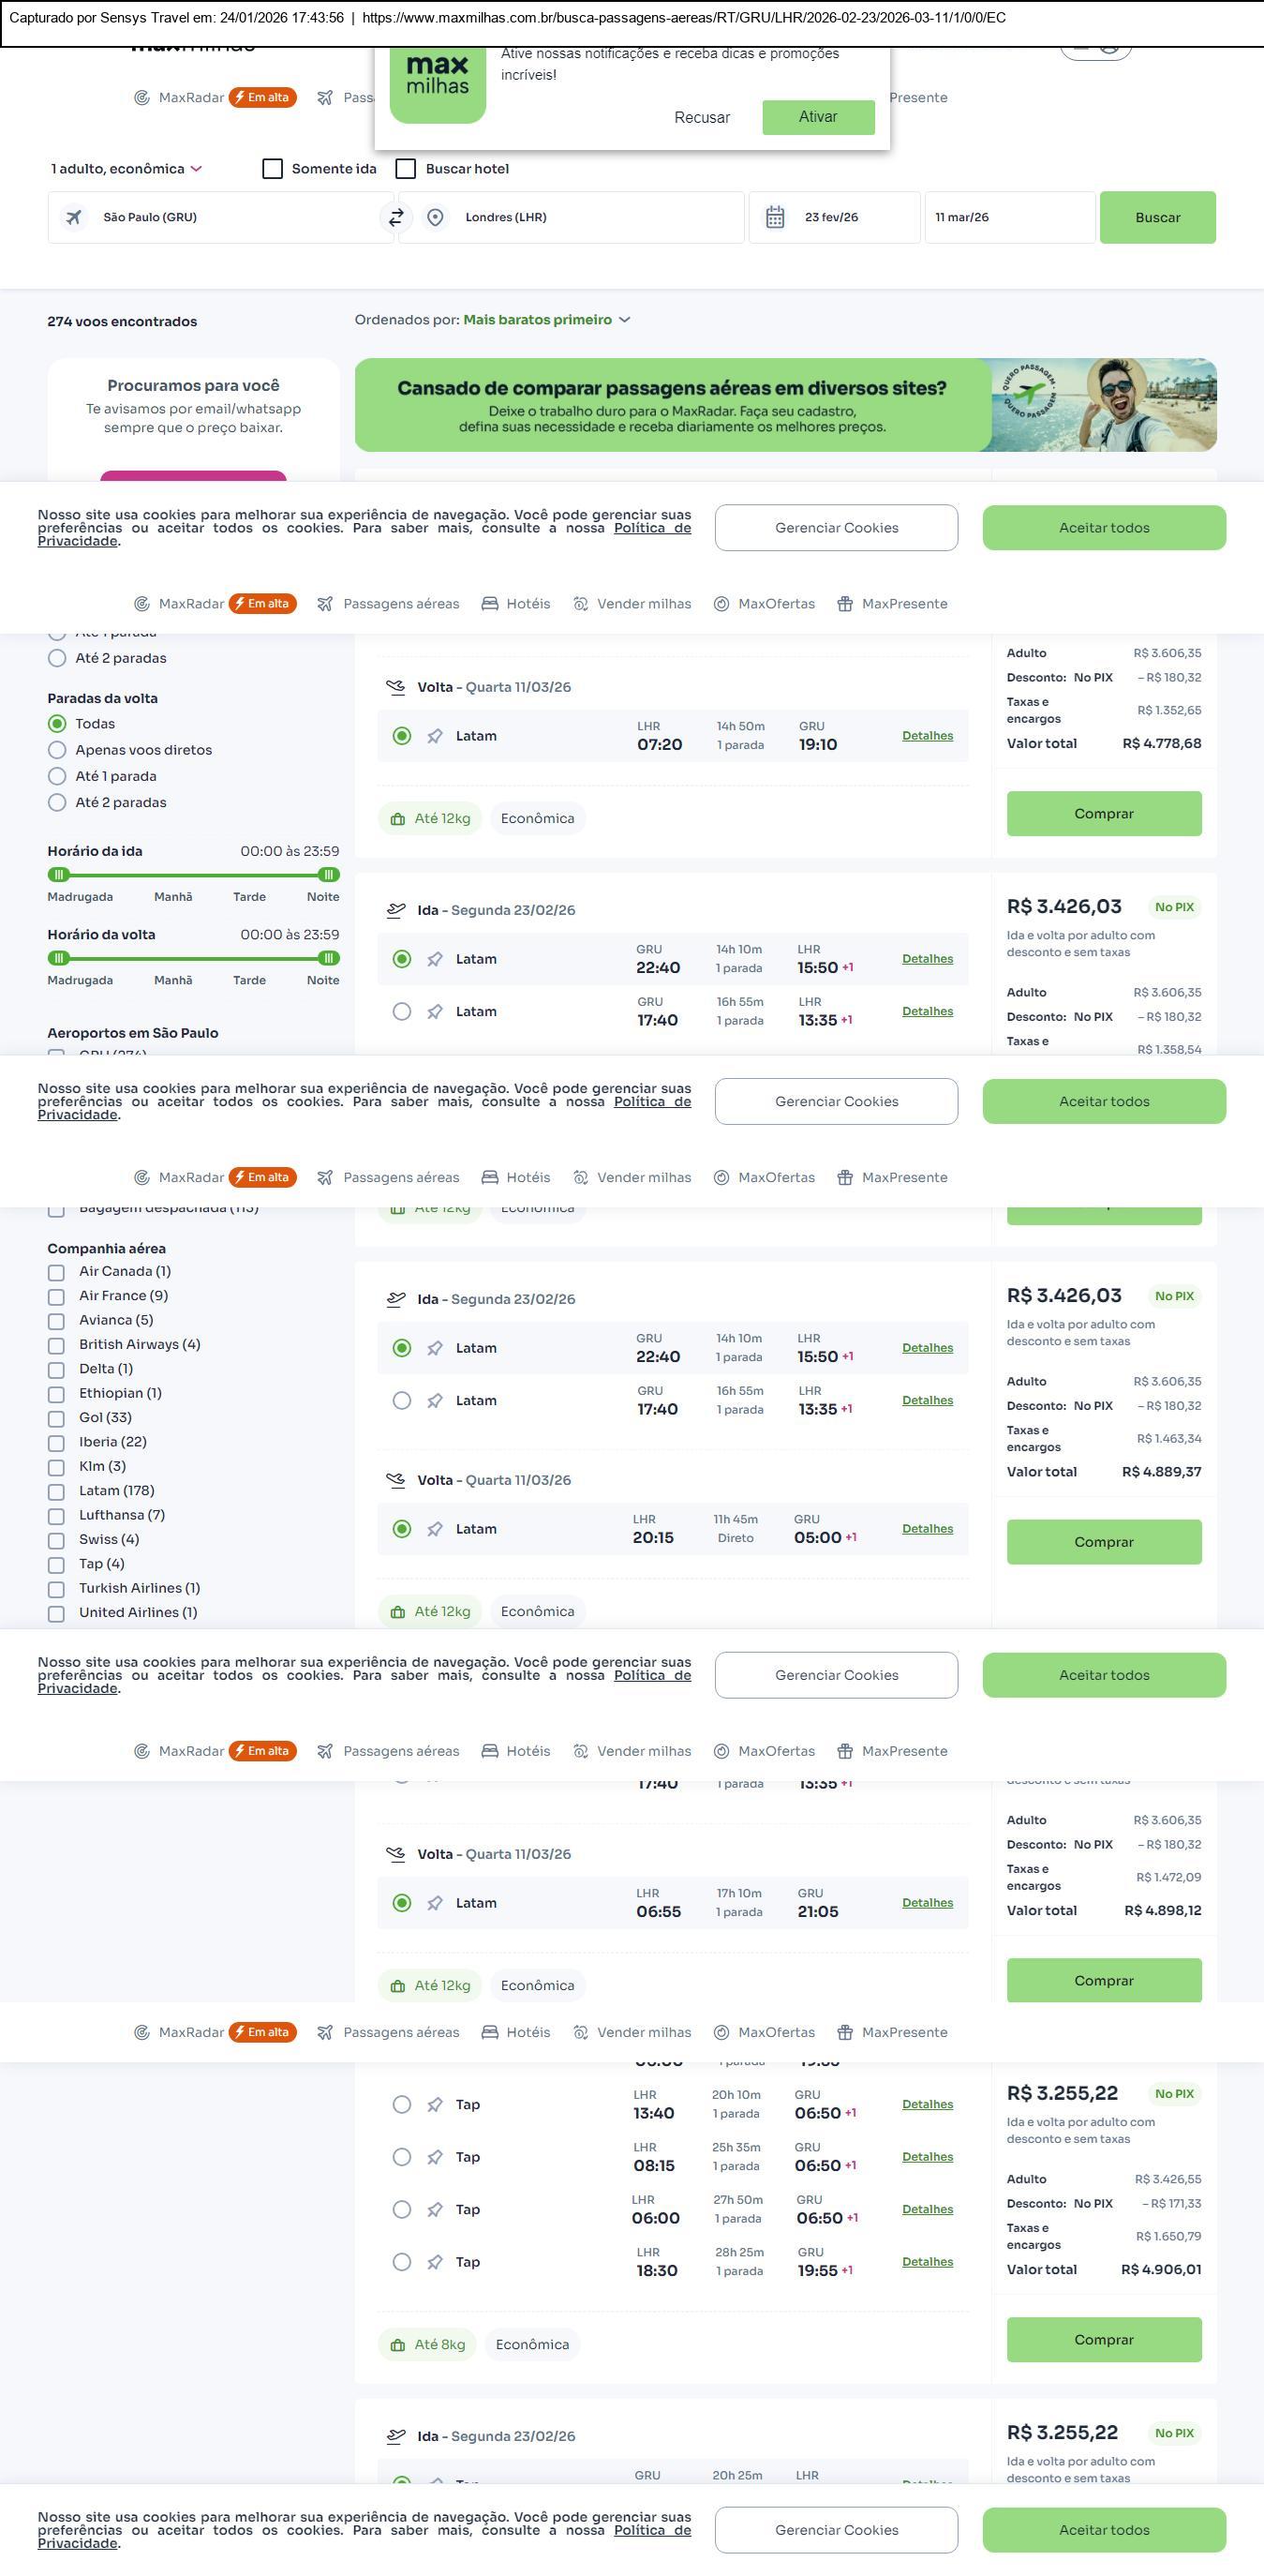Screen dimensions: 1264x2576
Task: Enable the Somente ida checkbox
Action: (273, 169)
